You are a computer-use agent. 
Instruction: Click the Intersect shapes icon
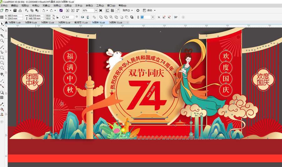111,17
